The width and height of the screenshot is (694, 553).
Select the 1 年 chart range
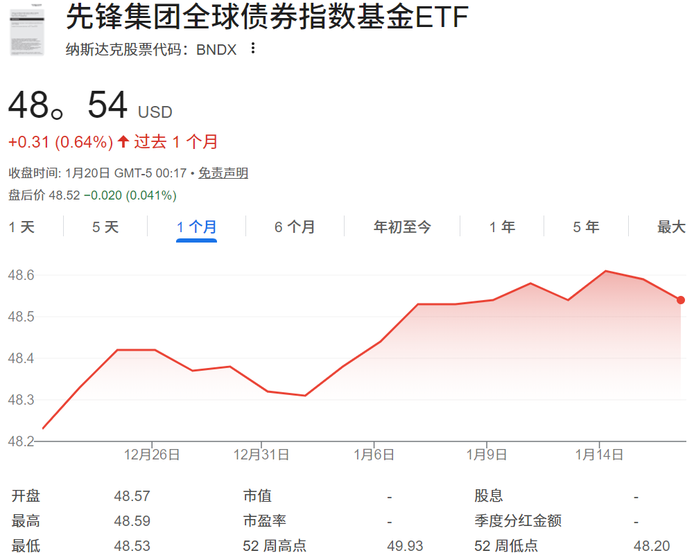501,227
